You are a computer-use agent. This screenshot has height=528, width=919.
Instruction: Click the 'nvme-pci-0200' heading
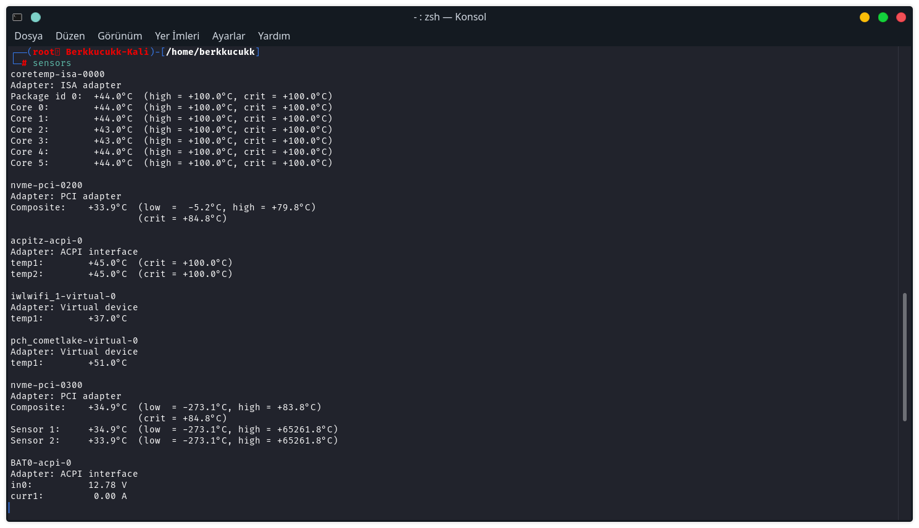click(x=46, y=185)
